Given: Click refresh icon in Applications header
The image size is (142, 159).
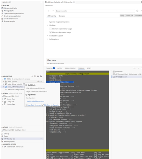Looking at the screenshot, I should [35, 76].
